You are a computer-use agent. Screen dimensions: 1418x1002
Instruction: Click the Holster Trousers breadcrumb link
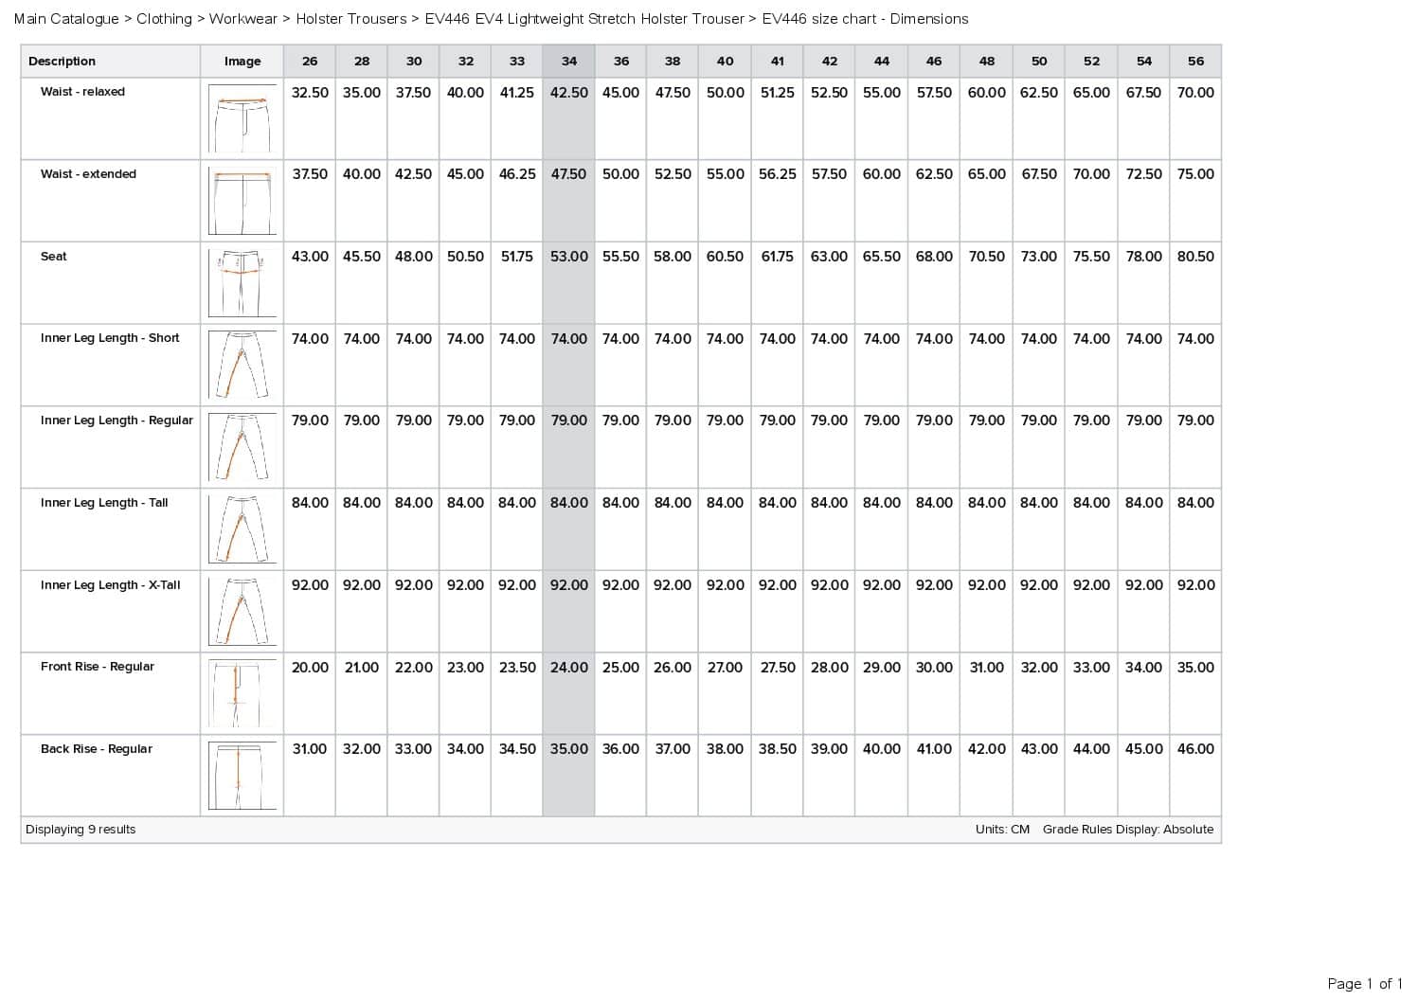(350, 19)
